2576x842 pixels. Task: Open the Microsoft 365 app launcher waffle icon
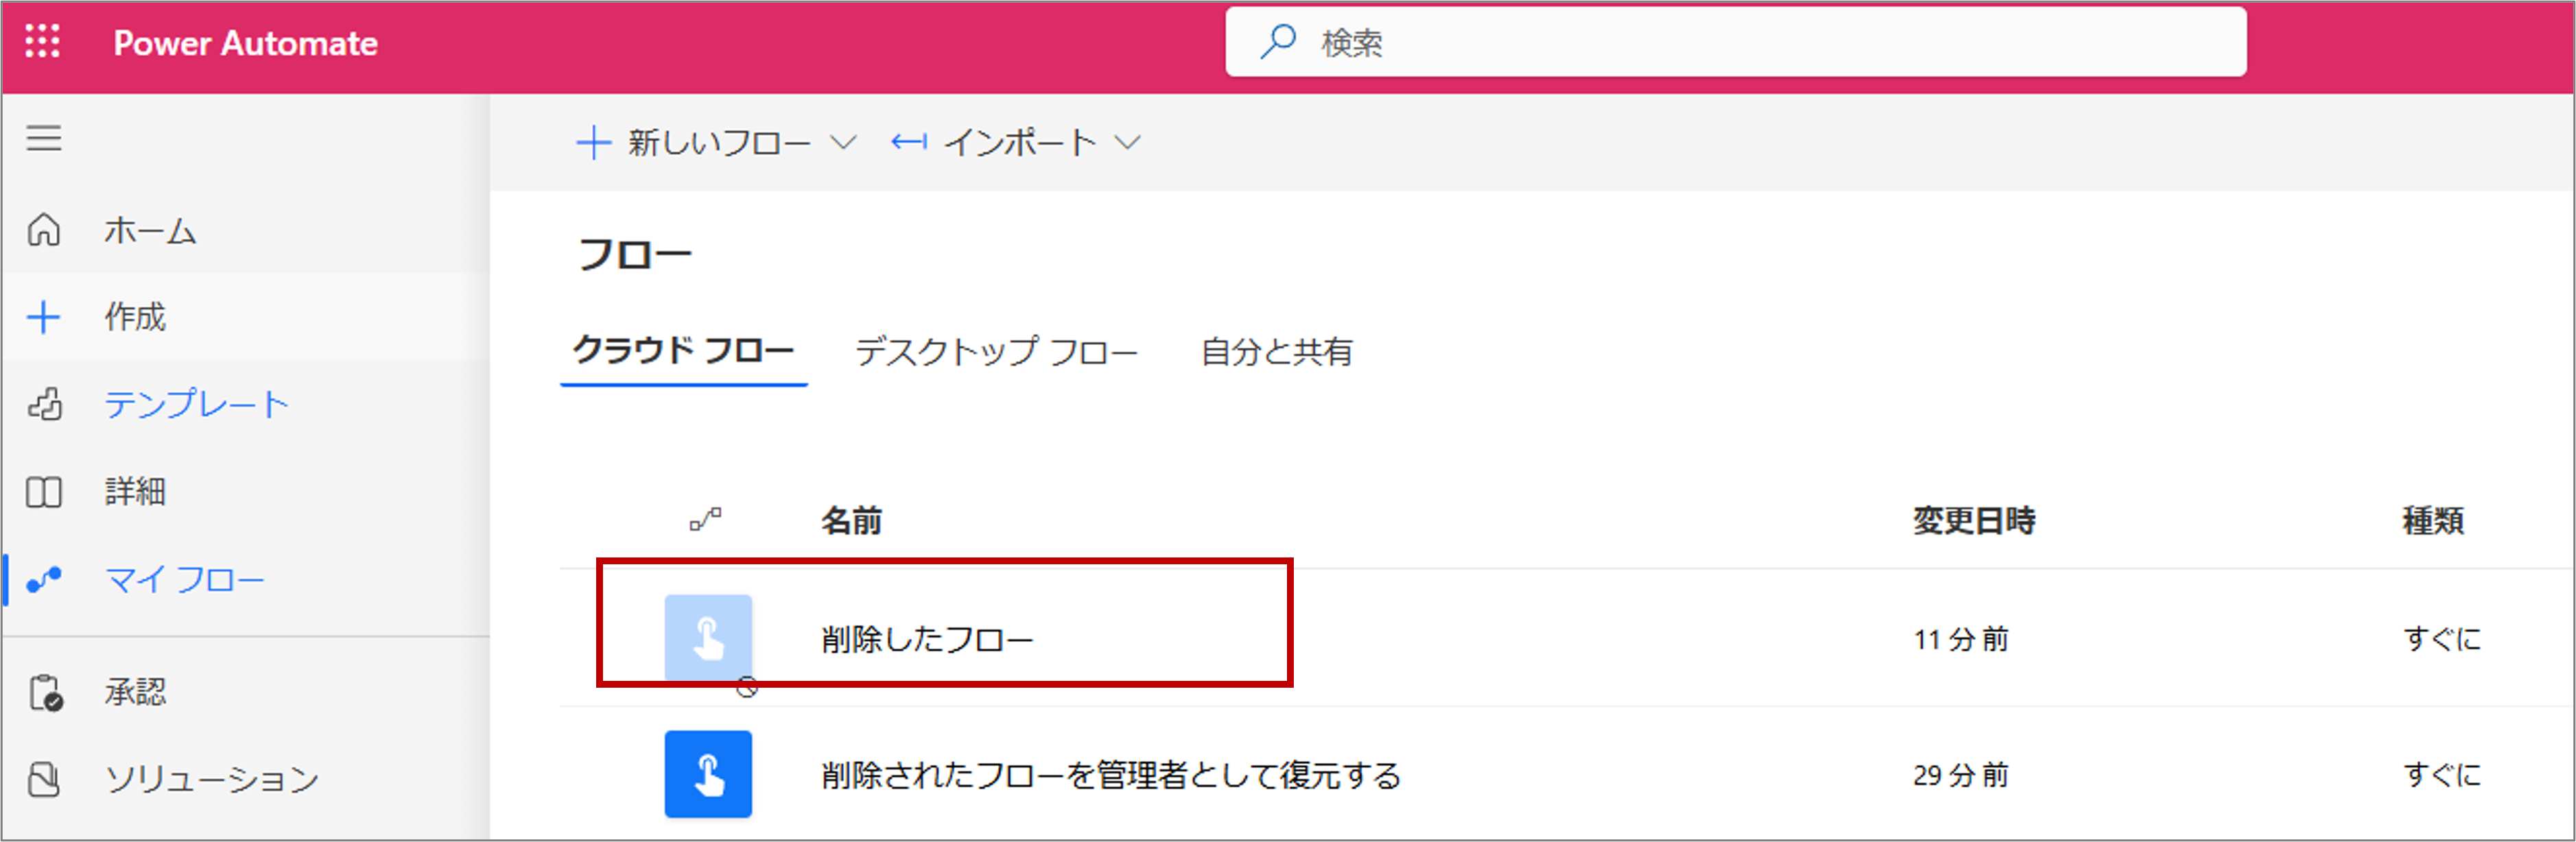[42, 42]
